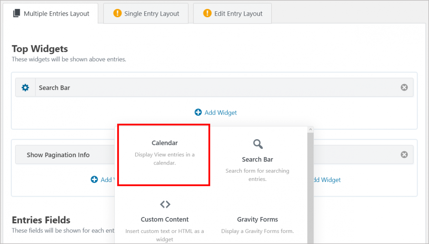
Task: Click the Multiple Entries Layout book icon
Action: click(16, 13)
